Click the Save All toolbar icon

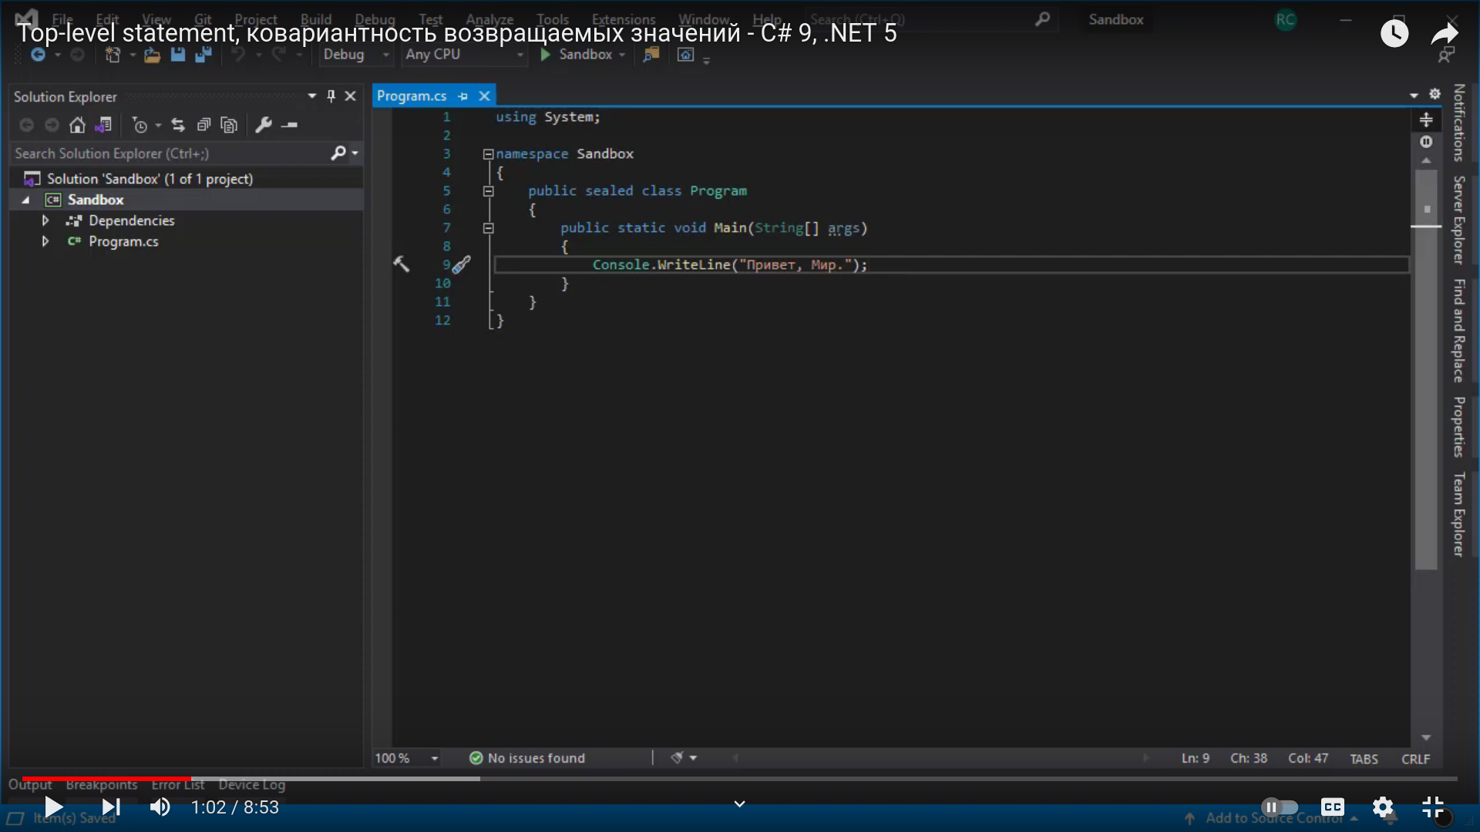tap(203, 55)
